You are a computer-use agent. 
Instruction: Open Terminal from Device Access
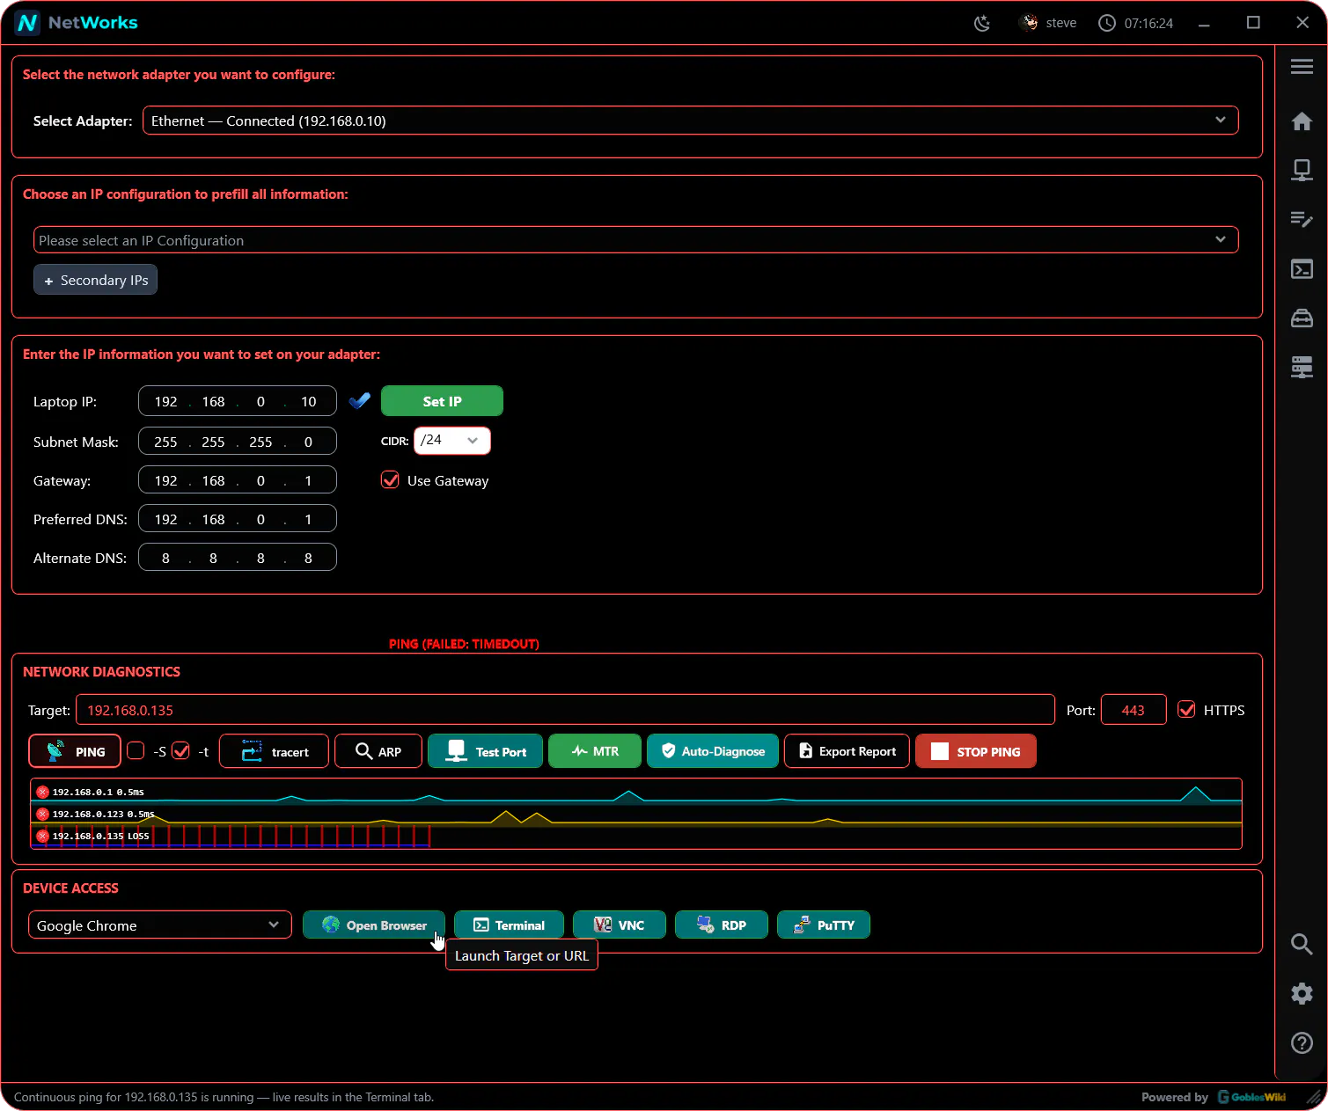(x=509, y=925)
